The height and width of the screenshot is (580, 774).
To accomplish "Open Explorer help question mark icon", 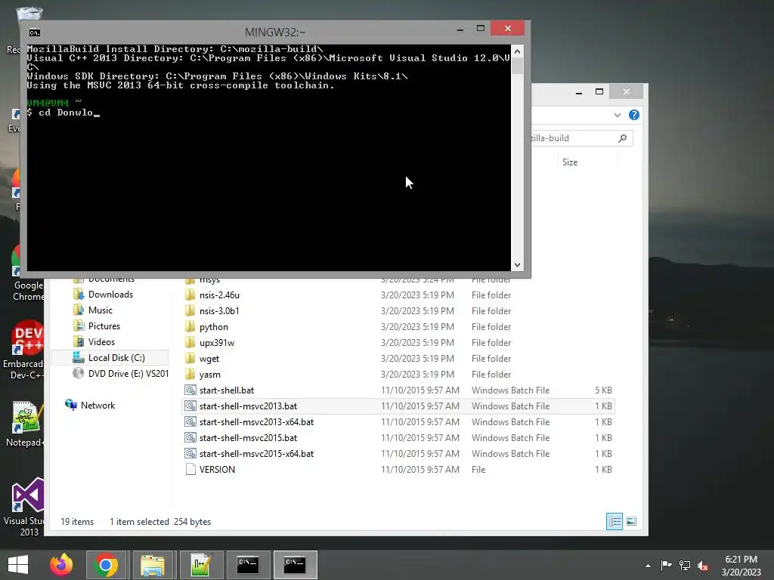I will (634, 115).
